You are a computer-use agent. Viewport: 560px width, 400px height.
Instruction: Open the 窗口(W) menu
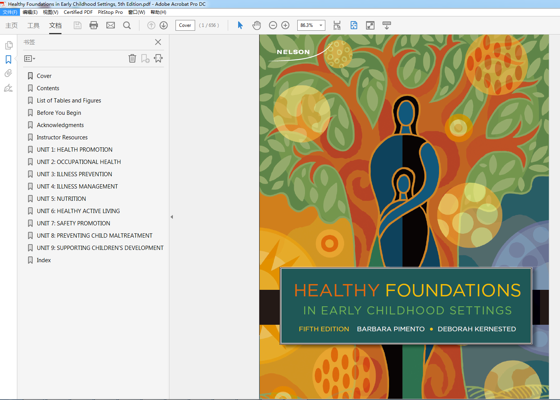click(136, 12)
